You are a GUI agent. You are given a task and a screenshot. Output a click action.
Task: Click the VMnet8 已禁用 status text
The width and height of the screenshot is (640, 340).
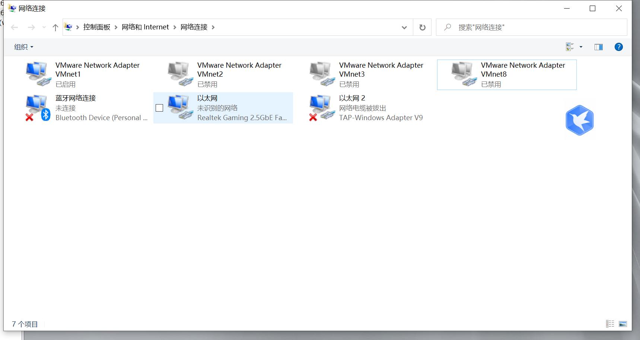tap(491, 84)
